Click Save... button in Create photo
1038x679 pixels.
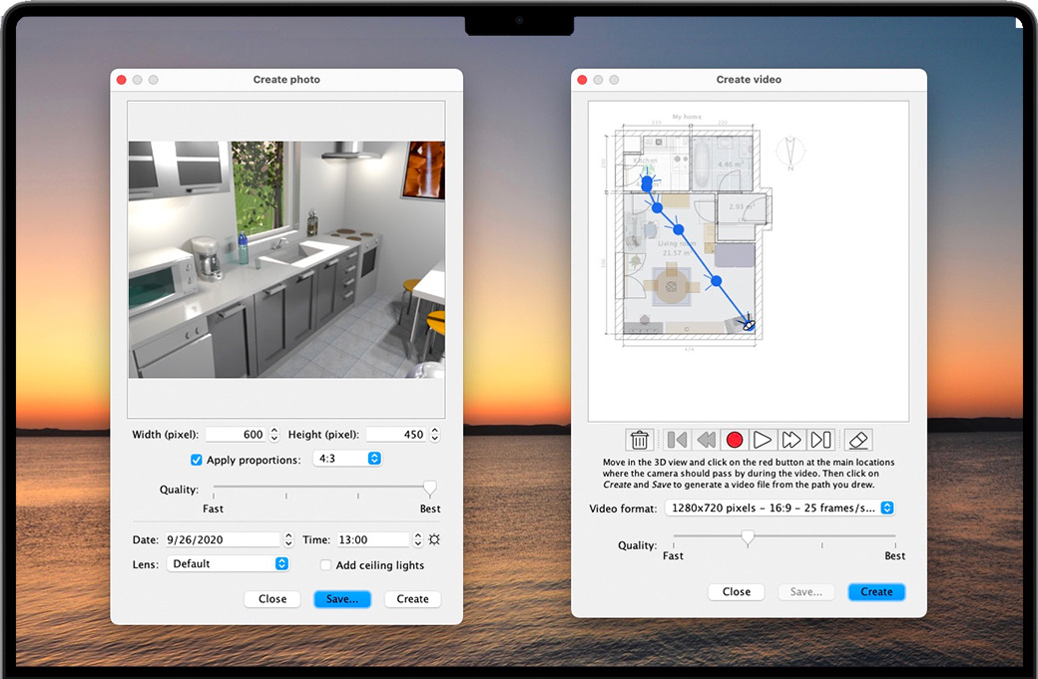(x=342, y=599)
